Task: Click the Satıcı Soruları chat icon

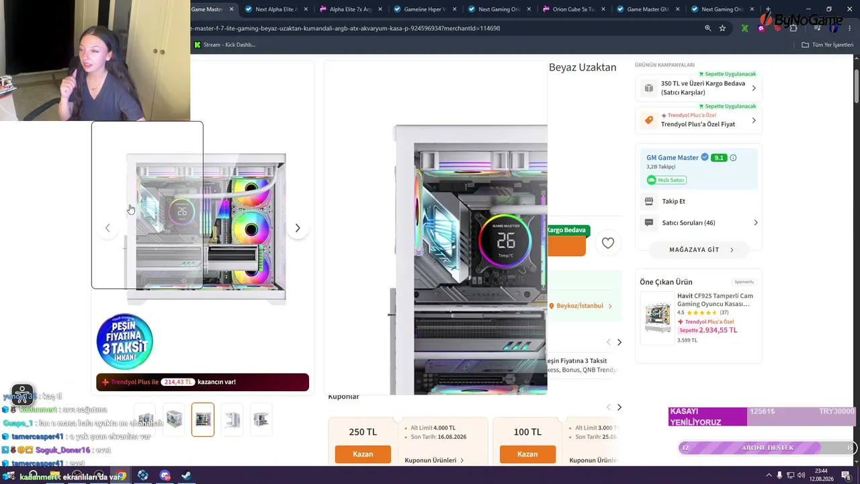Action: pos(649,223)
